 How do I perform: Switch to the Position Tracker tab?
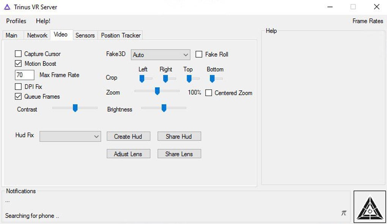pos(121,35)
